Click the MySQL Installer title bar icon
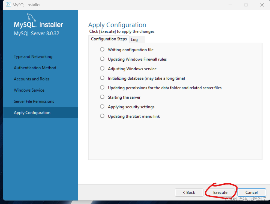This screenshot has width=270, height=204. 8,5
